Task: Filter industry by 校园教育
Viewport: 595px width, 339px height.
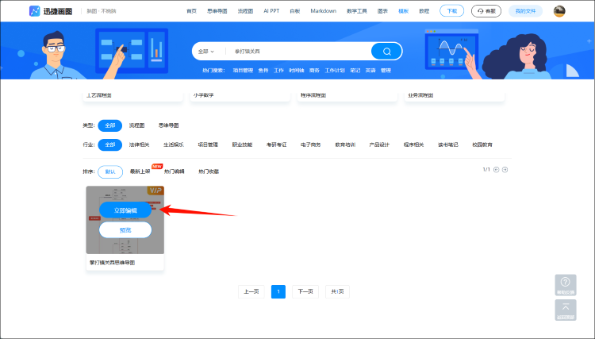Action: [x=482, y=145]
